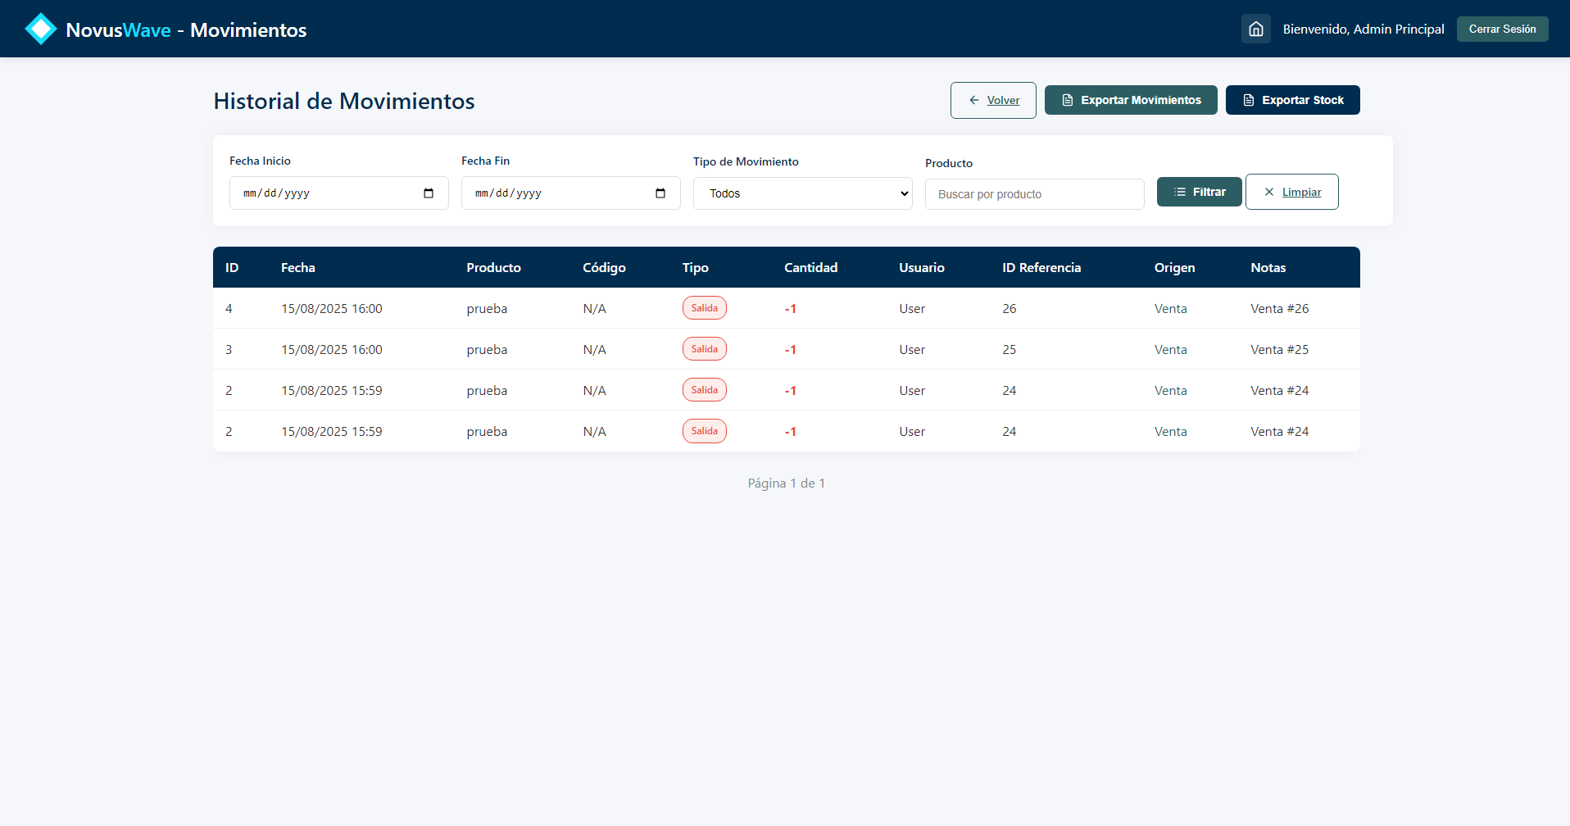Go back using the Volver button
The width and height of the screenshot is (1570, 826).
993,100
